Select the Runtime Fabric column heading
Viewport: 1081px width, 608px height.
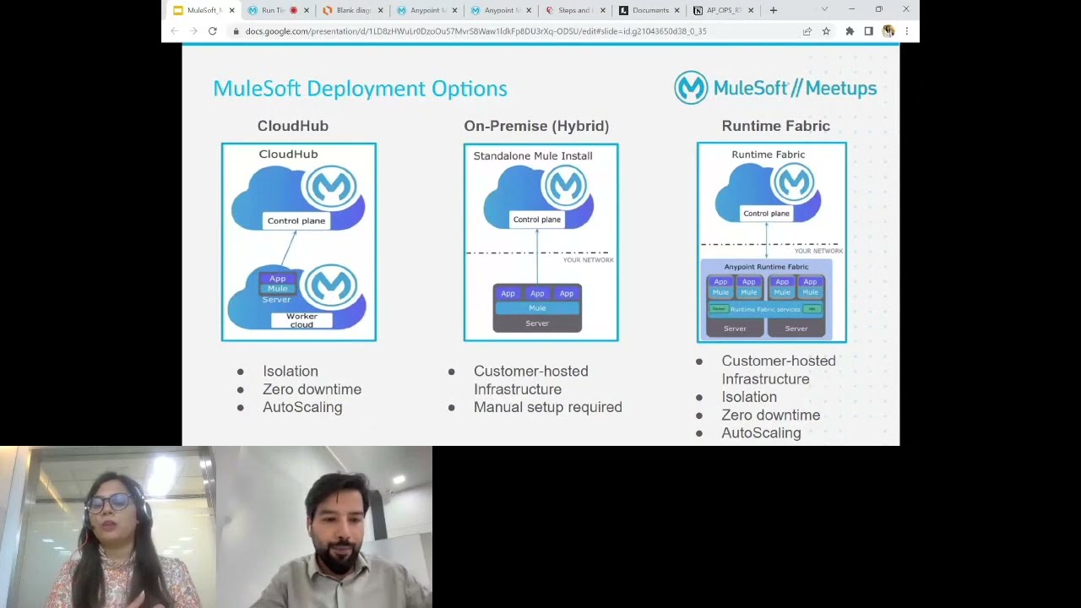click(x=775, y=126)
